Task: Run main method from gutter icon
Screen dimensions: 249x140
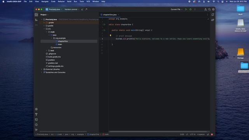Action: click(104, 30)
